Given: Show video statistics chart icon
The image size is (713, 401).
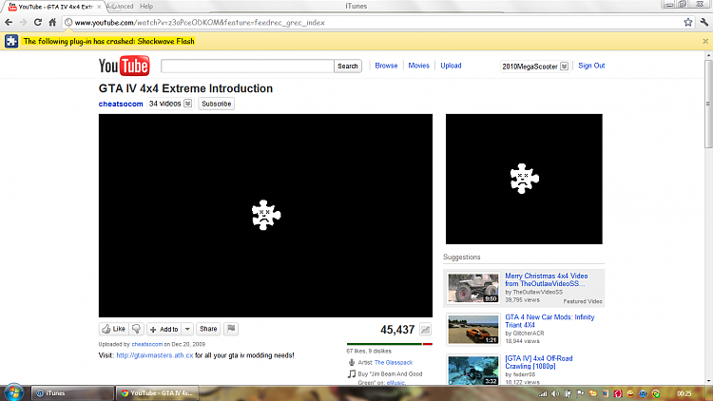Looking at the screenshot, I should pyautogui.click(x=426, y=330).
